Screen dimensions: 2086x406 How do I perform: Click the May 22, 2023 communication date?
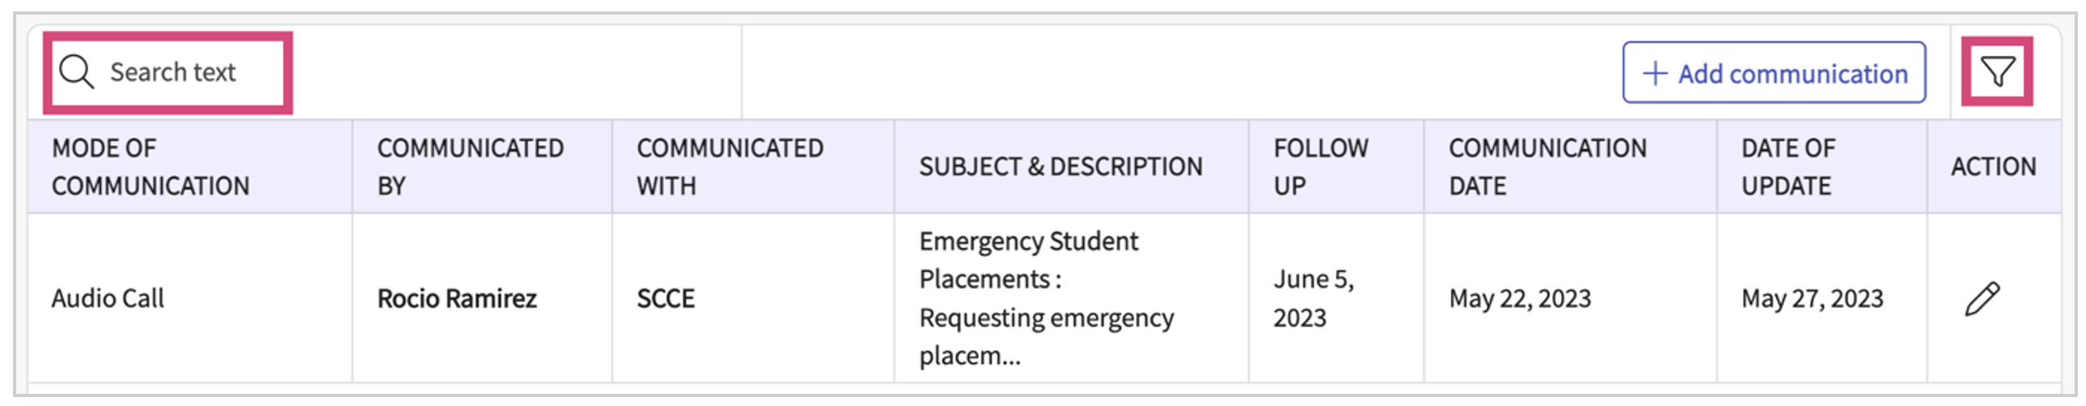pos(1519,299)
